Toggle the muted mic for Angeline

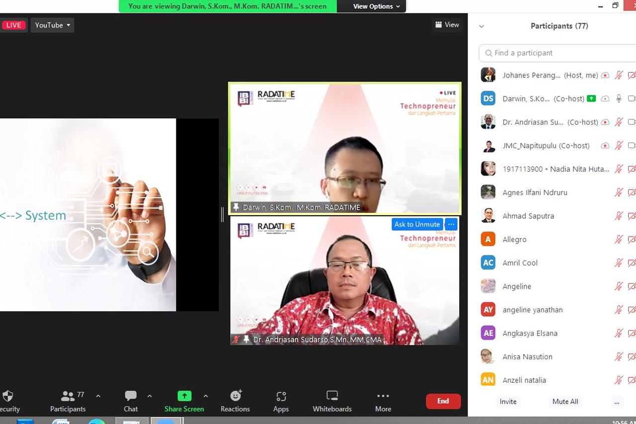pyautogui.click(x=619, y=286)
